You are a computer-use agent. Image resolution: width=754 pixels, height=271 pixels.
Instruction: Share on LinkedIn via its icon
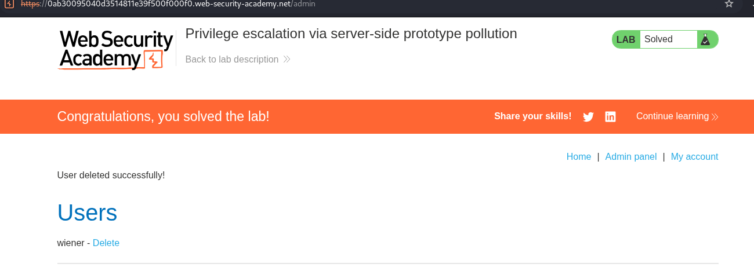tap(610, 117)
